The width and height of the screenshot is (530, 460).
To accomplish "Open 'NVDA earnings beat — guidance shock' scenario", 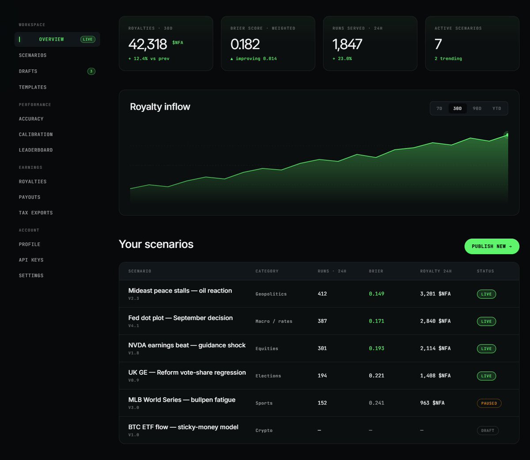I will [187, 346].
